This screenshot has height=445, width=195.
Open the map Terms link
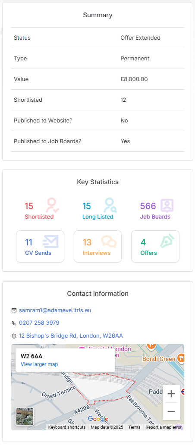pos(134,427)
